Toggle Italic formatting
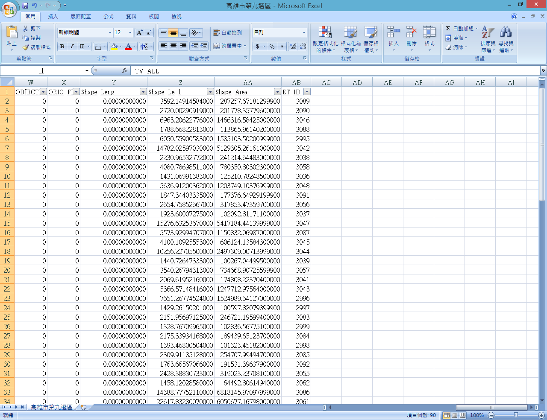547x420 pixels. pyautogui.click(x=72, y=47)
